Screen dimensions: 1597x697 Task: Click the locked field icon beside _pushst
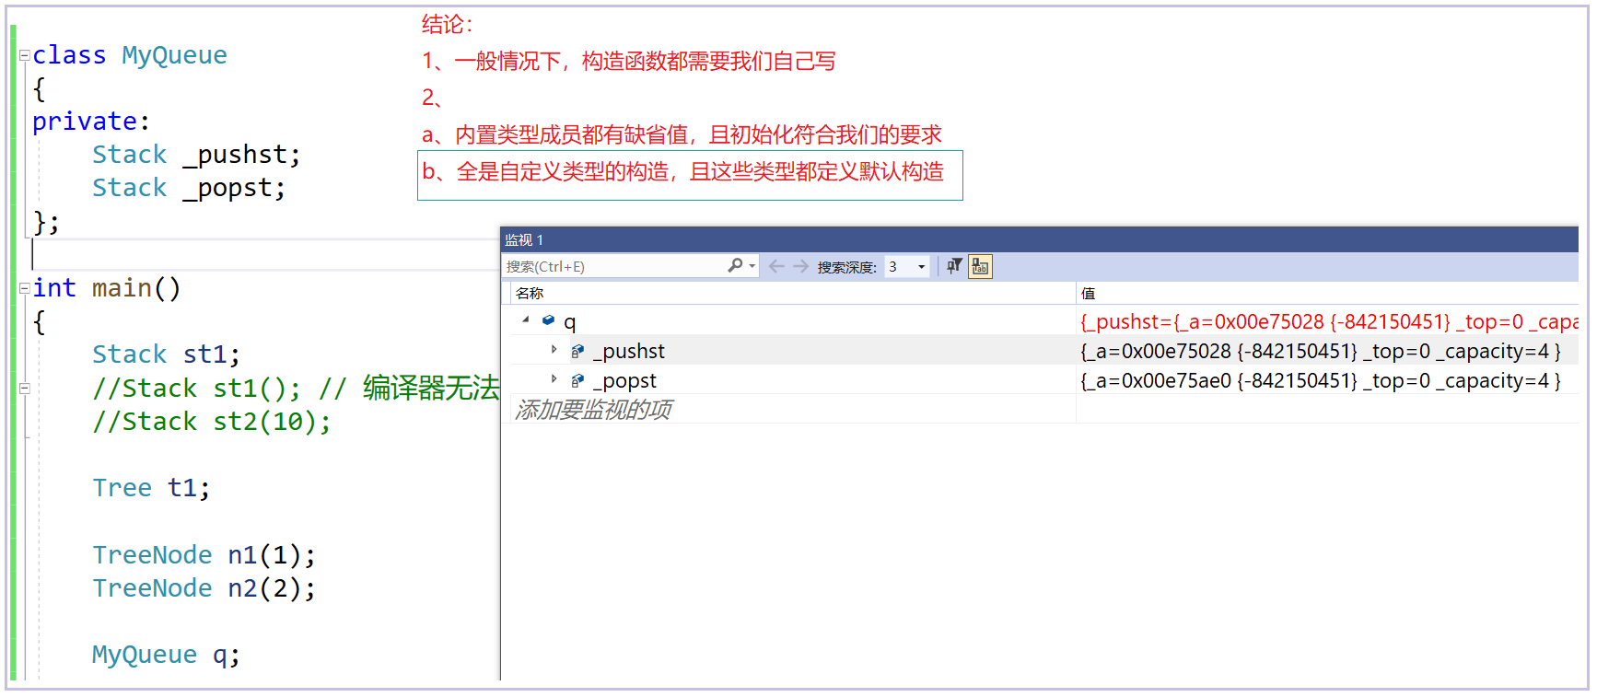tap(577, 351)
